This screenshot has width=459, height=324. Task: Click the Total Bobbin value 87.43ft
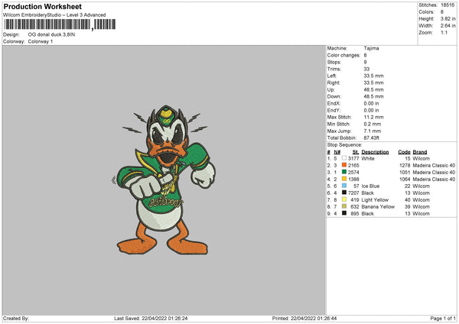372,138
